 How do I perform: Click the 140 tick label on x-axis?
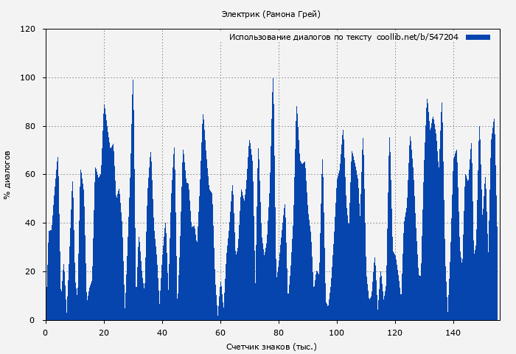[453, 332]
